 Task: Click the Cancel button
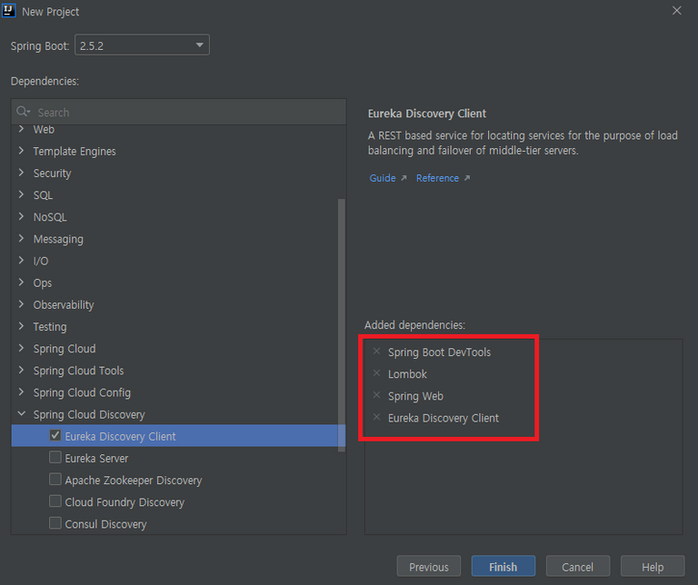578,566
